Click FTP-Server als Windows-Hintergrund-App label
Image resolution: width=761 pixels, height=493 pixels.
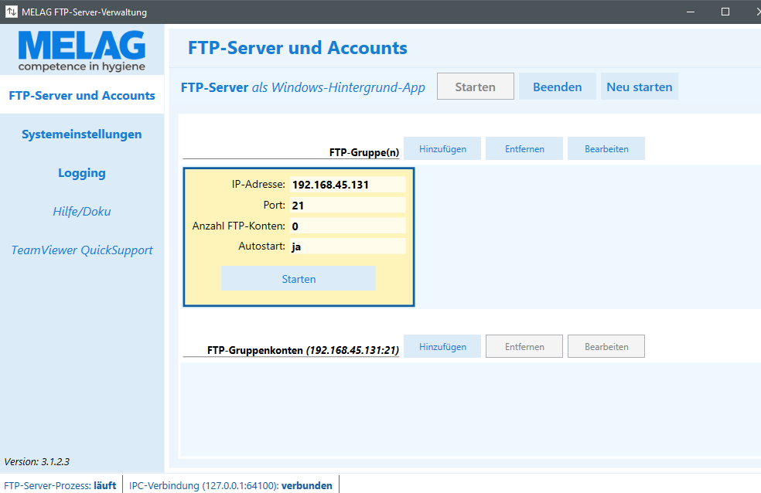[303, 87]
